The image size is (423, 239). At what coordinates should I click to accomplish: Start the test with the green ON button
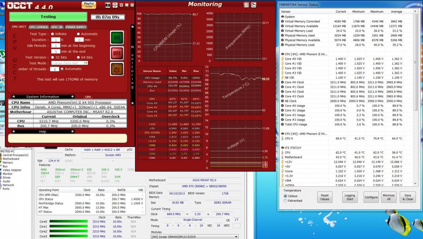pos(117,38)
